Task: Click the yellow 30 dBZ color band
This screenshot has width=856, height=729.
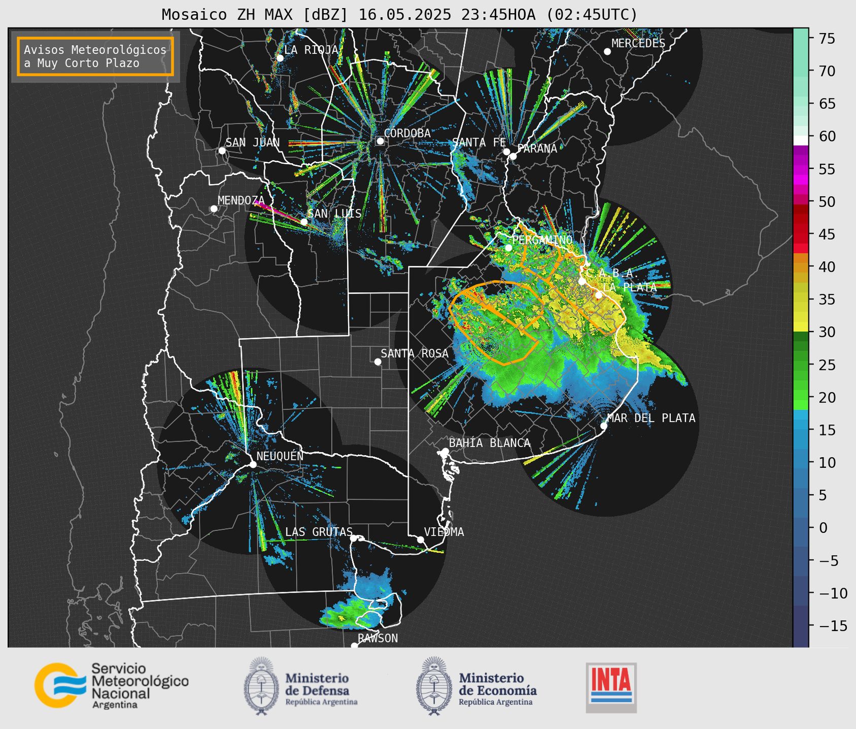Action: point(801,327)
